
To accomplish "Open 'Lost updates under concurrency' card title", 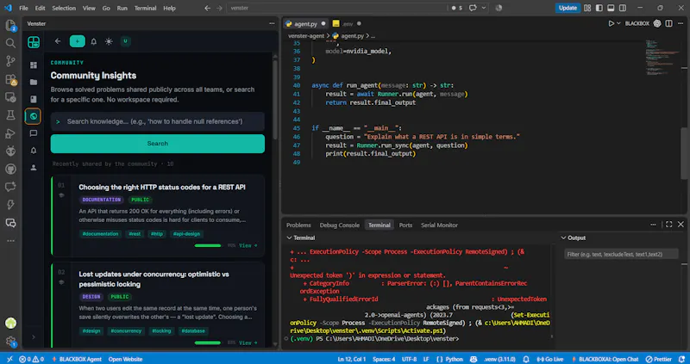I will click(x=154, y=280).
